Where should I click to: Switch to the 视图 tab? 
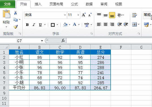tap(119, 4)
